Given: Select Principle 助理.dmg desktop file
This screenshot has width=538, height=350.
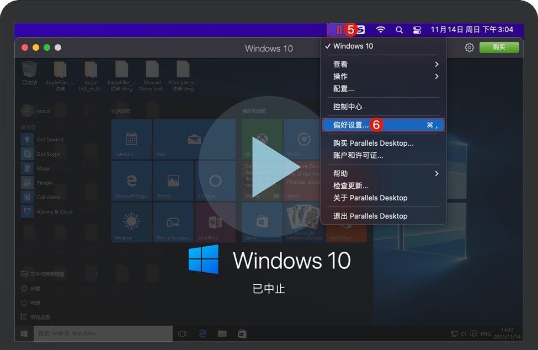Looking at the screenshot, I should [x=183, y=76].
